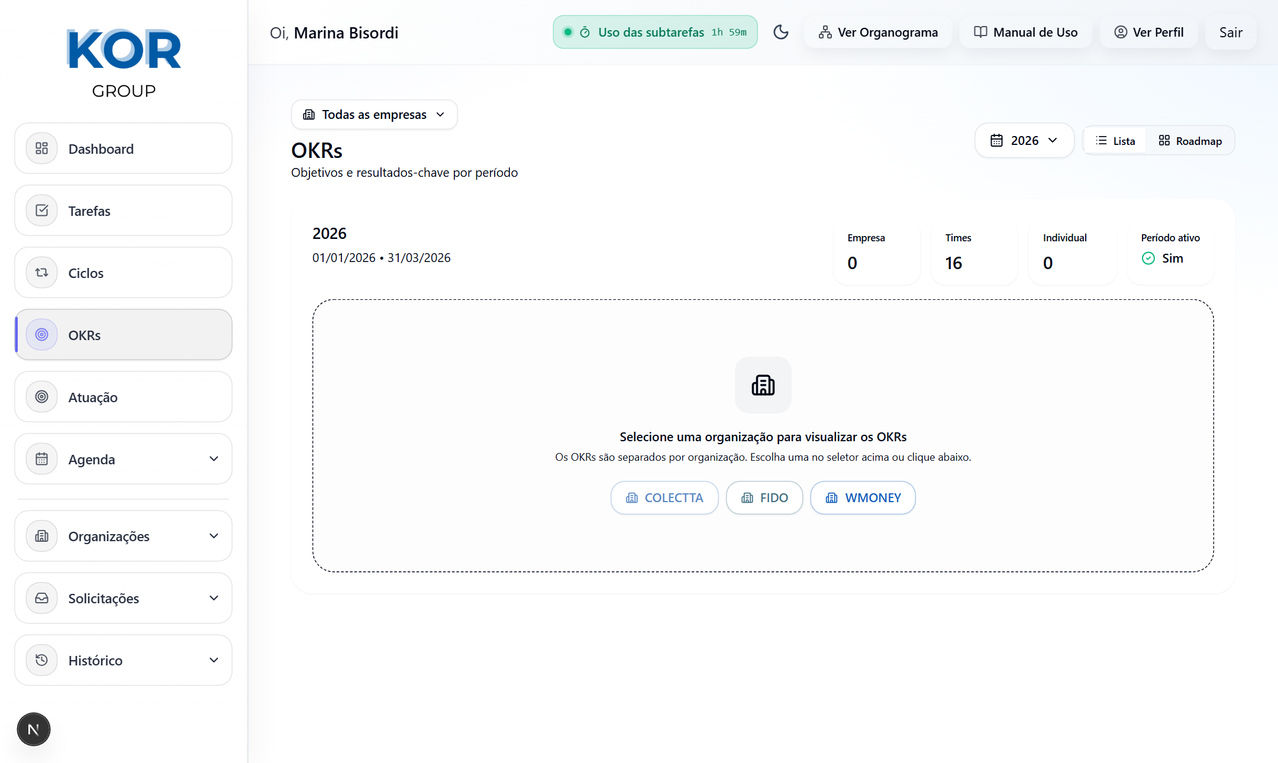Click the Histórico clock icon
The width and height of the screenshot is (1278, 763).
pyautogui.click(x=41, y=660)
